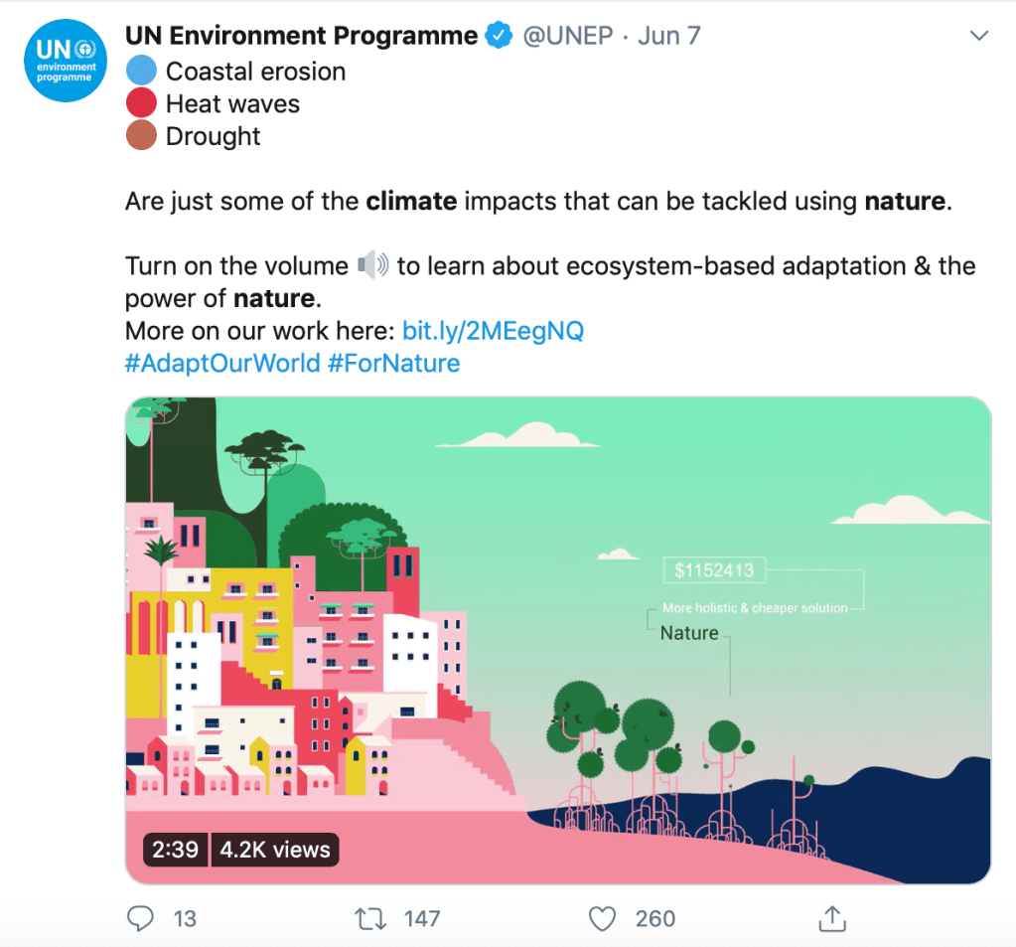Click the brown circle emoji beside Drought
1016x947 pixels.
pyautogui.click(x=142, y=136)
